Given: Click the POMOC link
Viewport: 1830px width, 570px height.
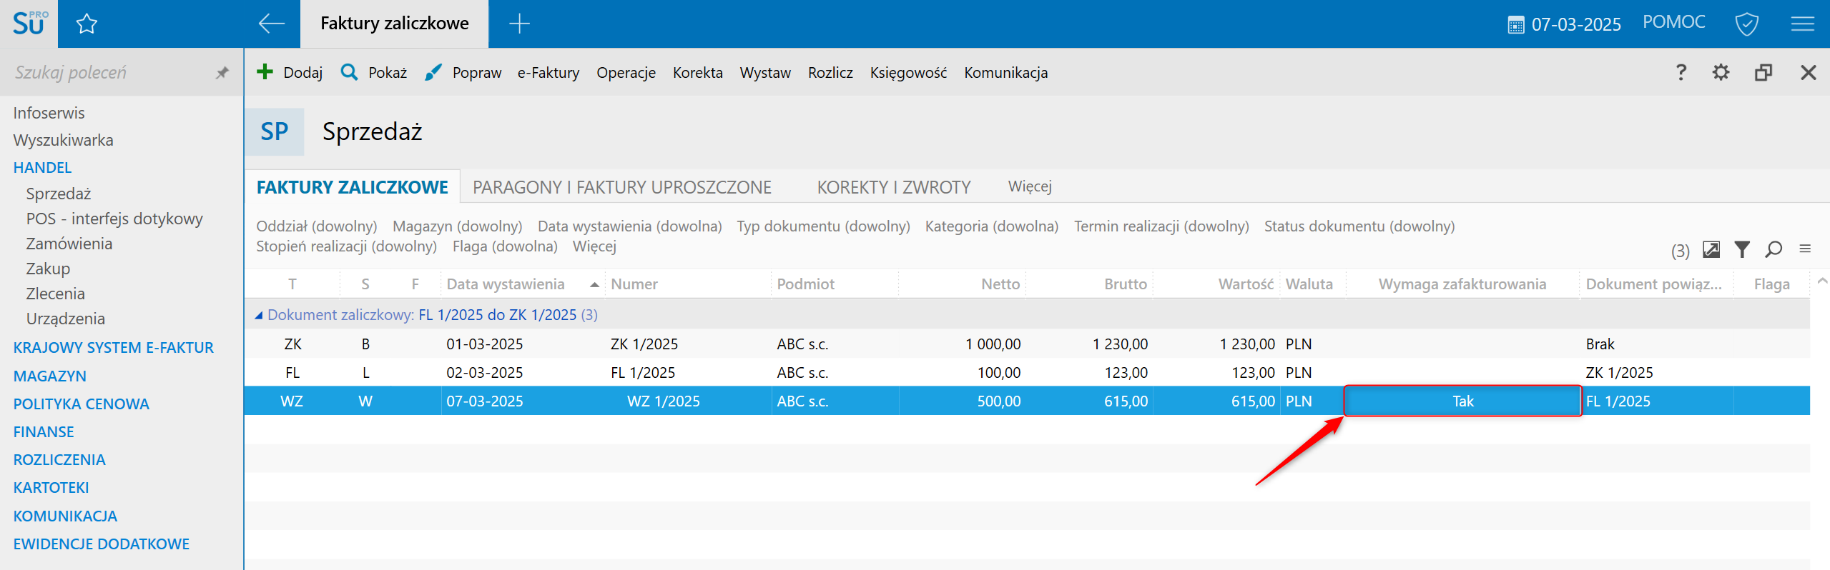Looking at the screenshot, I should [1673, 22].
